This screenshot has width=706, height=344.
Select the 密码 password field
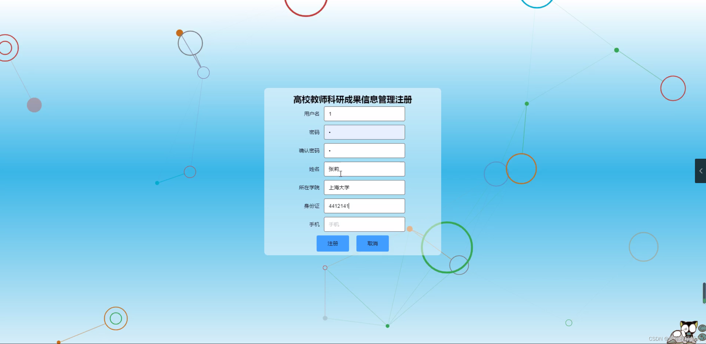pos(364,132)
